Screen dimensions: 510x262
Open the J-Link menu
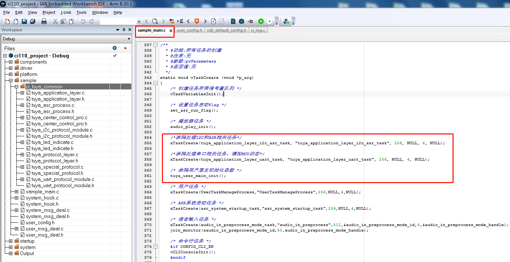[66, 12]
